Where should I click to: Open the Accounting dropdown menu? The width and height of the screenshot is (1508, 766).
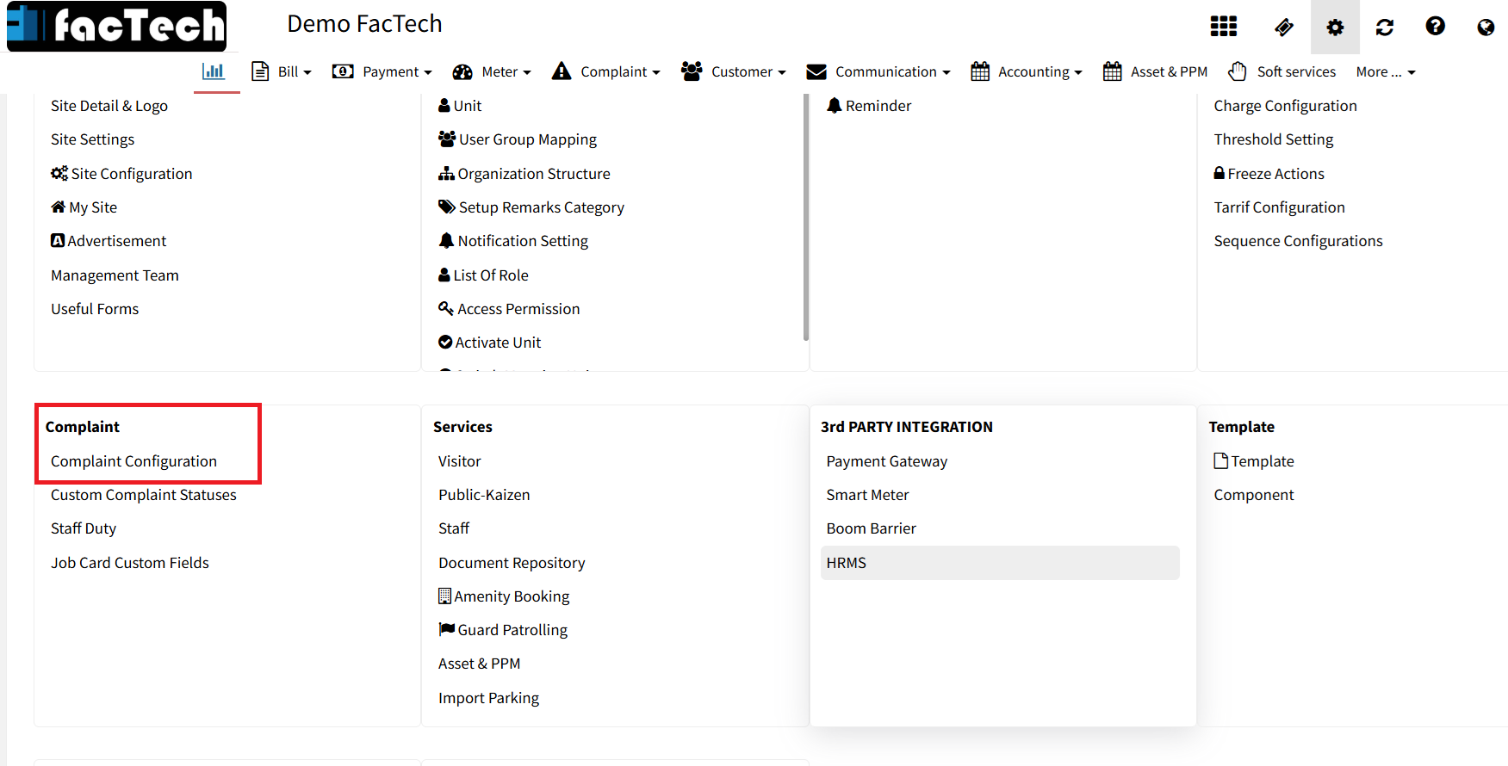click(1027, 72)
